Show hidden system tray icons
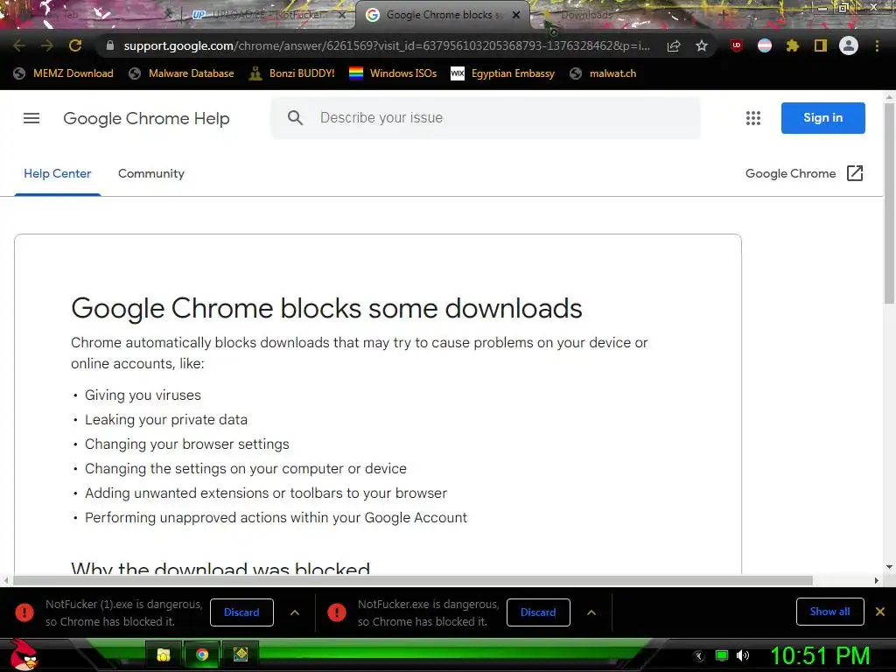This screenshot has width=896, height=672. (698, 656)
